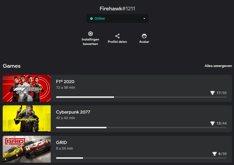Click the 42 u 42 min playtime

click(66, 118)
